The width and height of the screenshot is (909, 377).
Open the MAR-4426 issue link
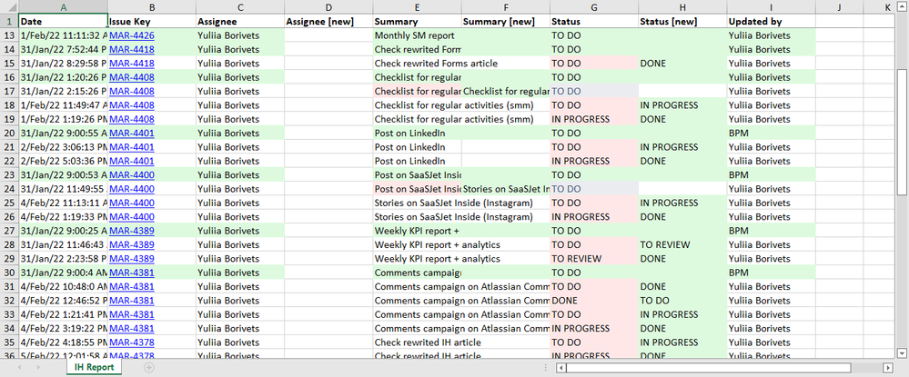(132, 35)
